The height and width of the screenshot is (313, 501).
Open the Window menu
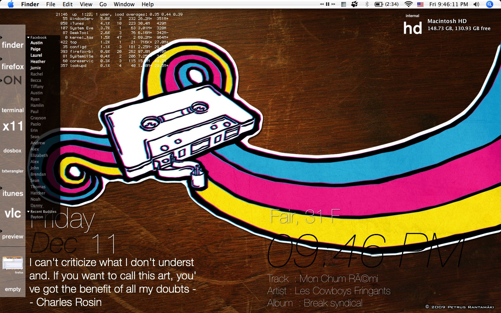coord(124,4)
